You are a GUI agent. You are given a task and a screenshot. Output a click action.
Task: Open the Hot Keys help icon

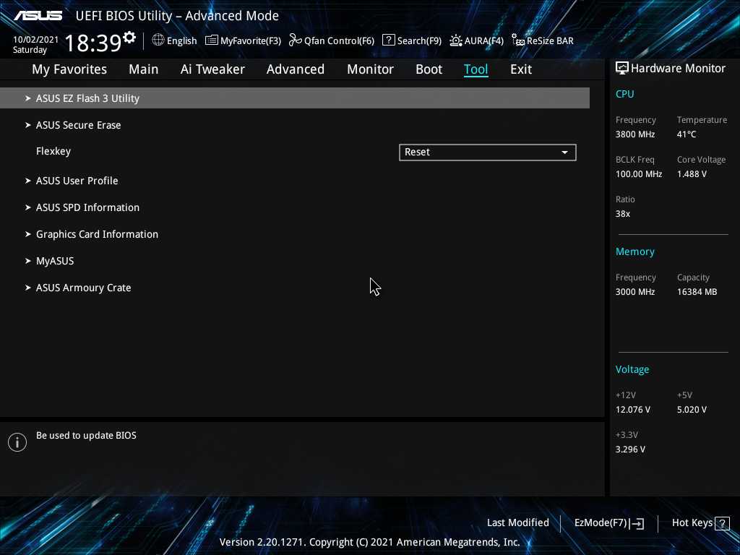(721, 523)
